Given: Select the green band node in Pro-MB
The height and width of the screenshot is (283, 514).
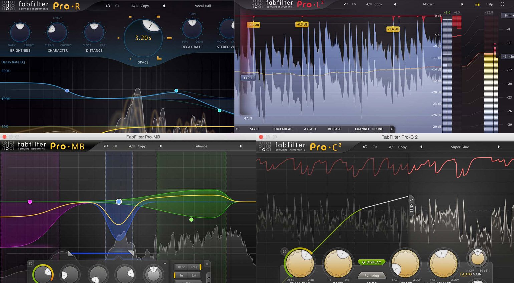Looking at the screenshot, I should click(x=191, y=219).
